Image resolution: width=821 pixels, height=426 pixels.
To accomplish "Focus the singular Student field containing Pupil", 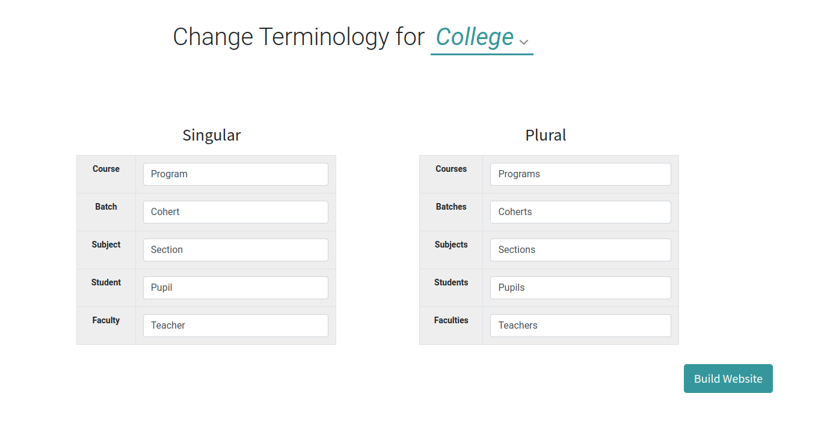I will pyautogui.click(x=235, y=288).
